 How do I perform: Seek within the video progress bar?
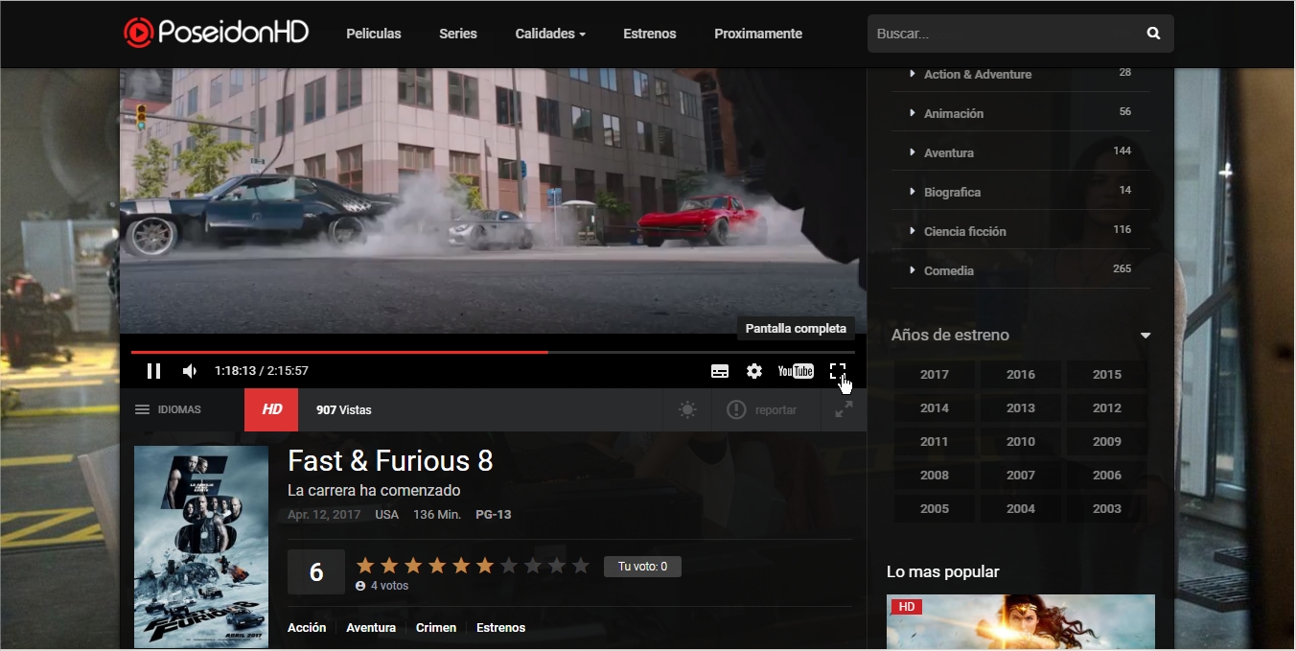(493, 353)
